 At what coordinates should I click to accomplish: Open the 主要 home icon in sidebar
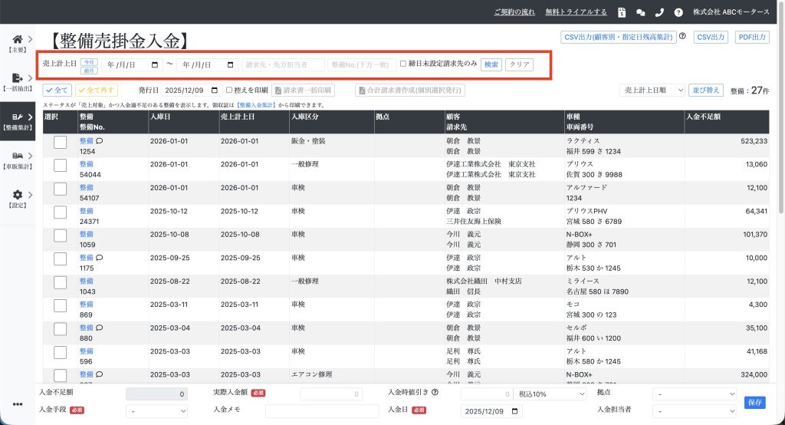pyautogui.click(x=18, y=40)
